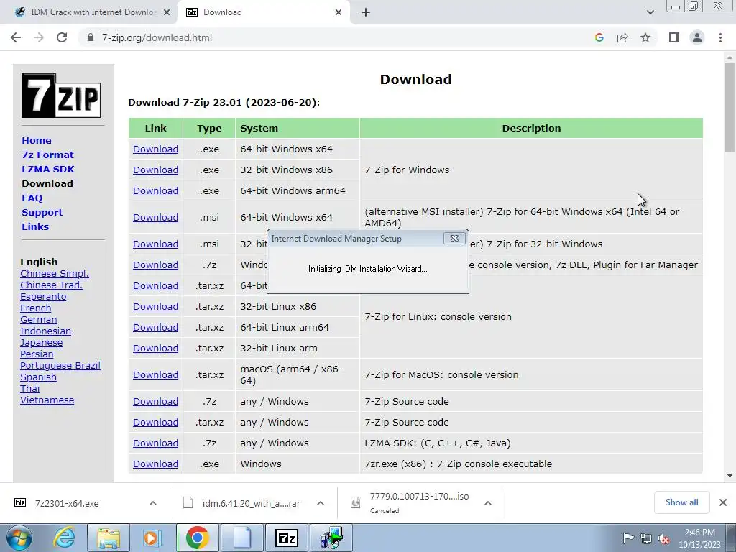Share this page via share icon

pyautogui.click(x=622, y=37)
